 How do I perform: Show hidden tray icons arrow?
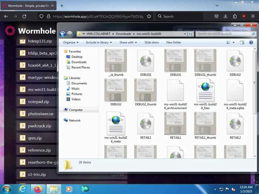point(215,189)
